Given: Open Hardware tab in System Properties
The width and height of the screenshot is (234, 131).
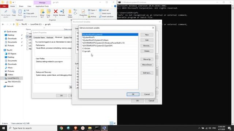Looking at the screenshot, I should [50, 37].
